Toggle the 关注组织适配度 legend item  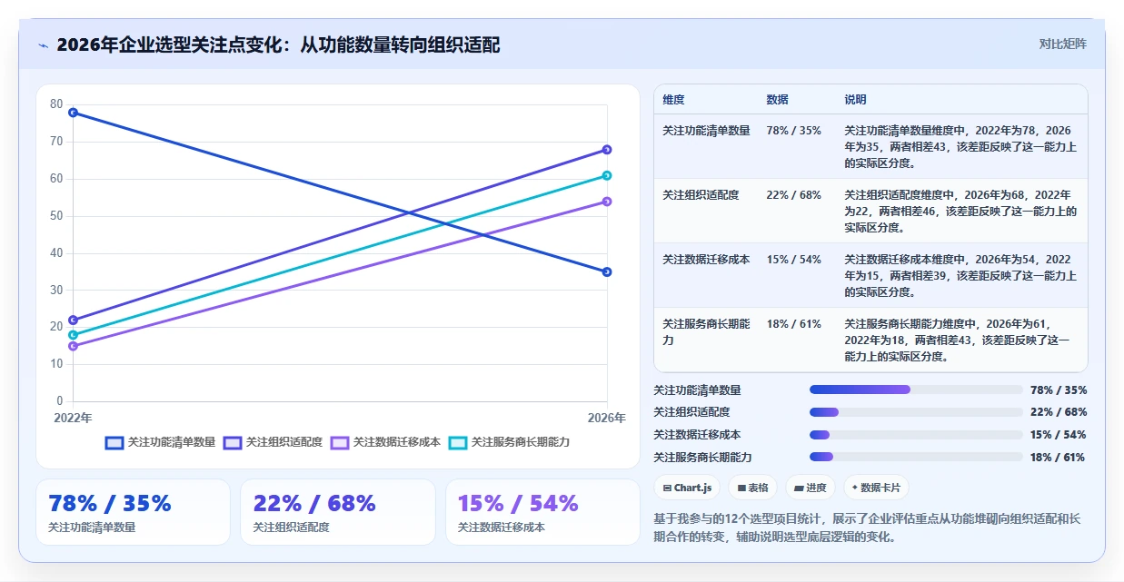[x=273, y=442]
